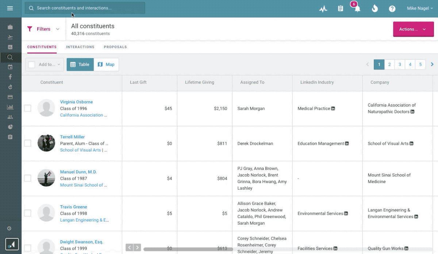Open the hamburger menu

pos(10,8)
